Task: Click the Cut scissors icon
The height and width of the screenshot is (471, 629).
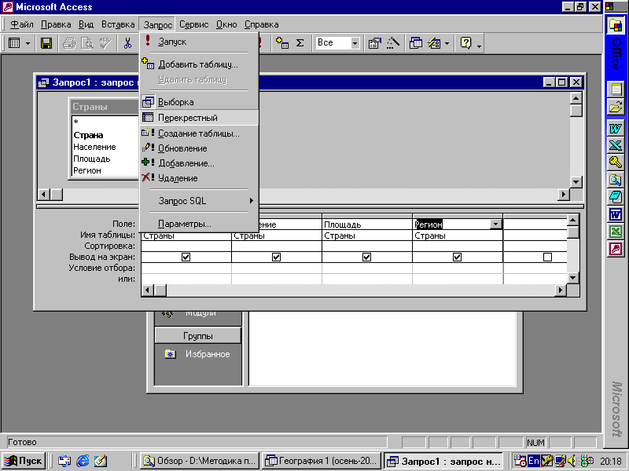Action: click(x=127, y=43)
